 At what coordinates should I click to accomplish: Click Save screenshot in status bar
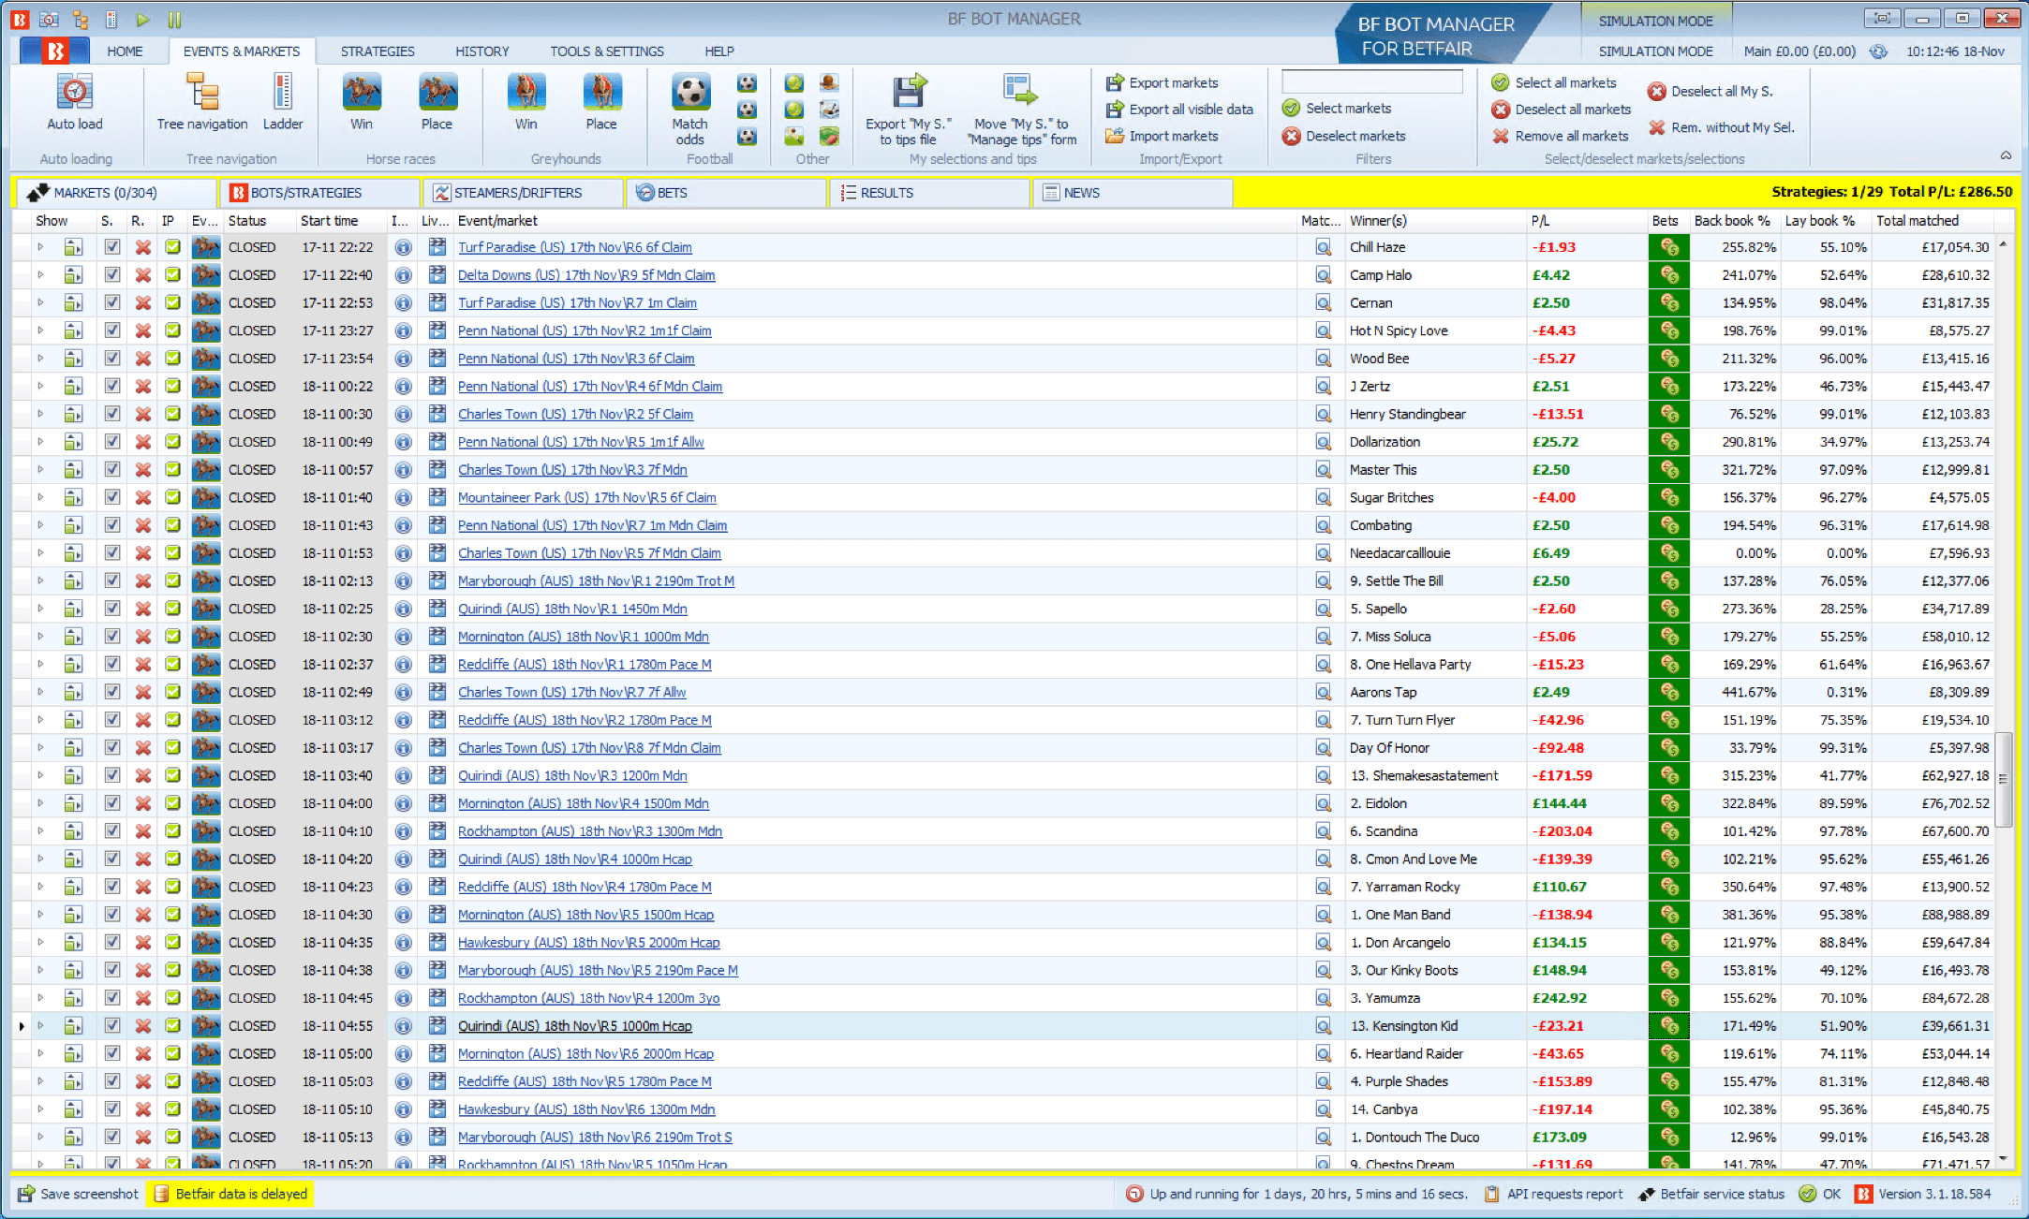(x=79, y=1194)
